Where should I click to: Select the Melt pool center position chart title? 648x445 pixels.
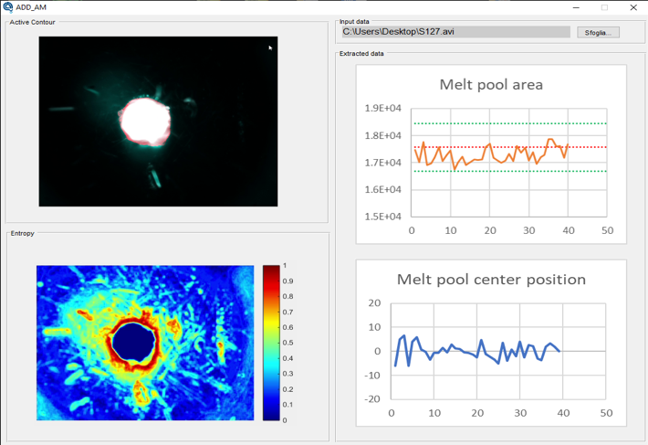(491, 280)
